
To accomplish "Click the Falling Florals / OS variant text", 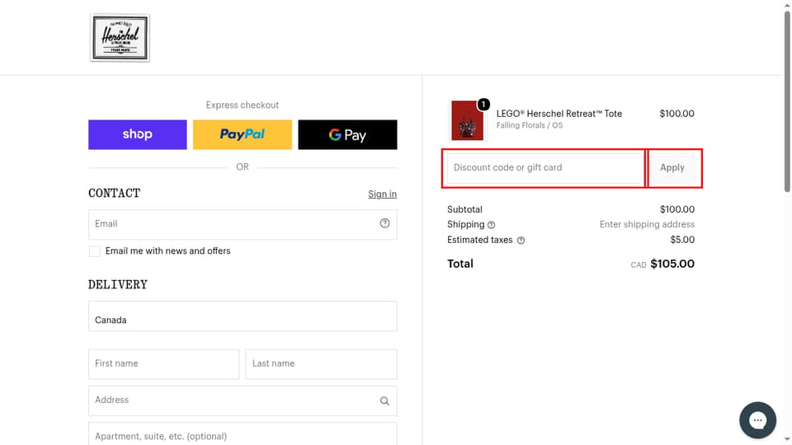I will pyautogui.click(x=530, y=125).
